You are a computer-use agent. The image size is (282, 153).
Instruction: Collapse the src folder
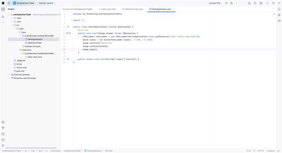tap(12, 25)
